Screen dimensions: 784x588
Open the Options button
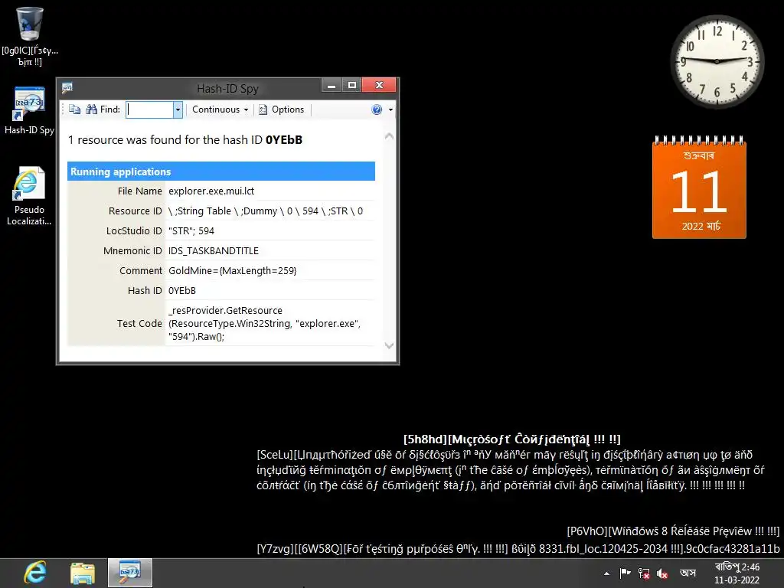[x=282, y=109]
